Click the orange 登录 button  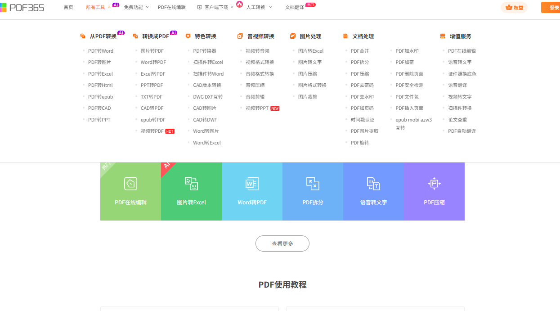point(551,8)
